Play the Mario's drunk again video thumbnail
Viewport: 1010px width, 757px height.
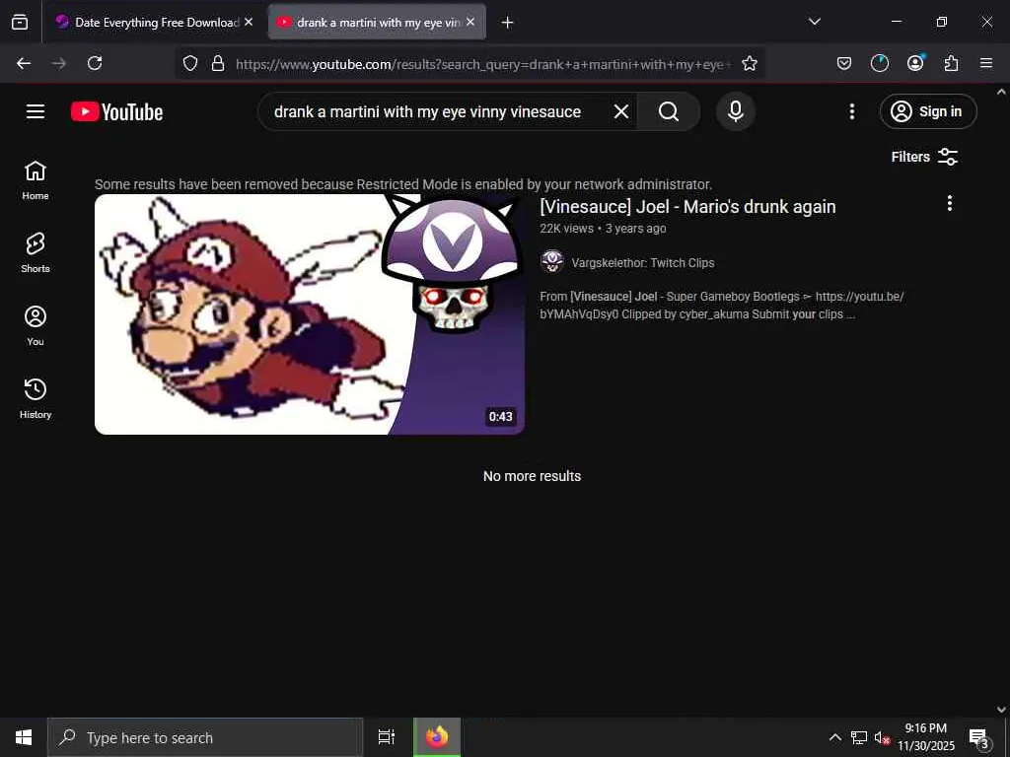309,314
